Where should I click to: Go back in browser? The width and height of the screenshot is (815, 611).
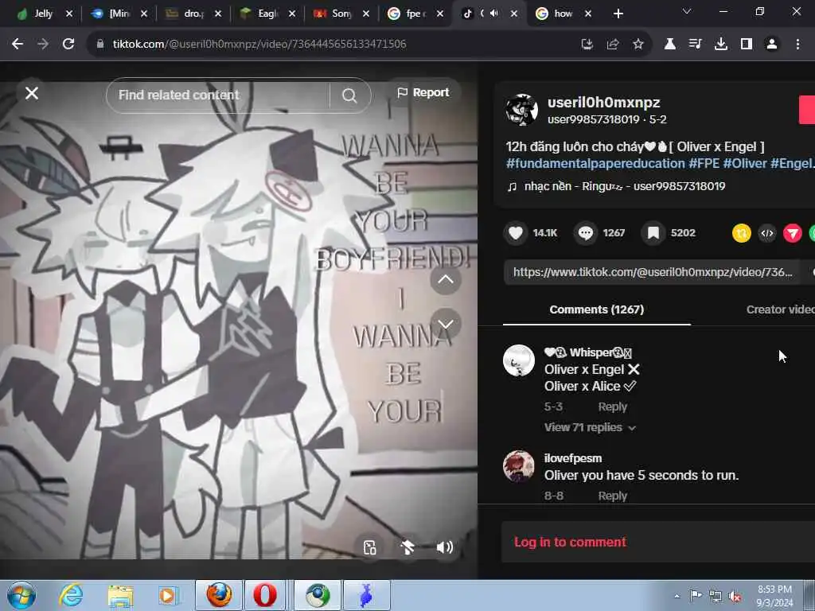pos(18,45)
